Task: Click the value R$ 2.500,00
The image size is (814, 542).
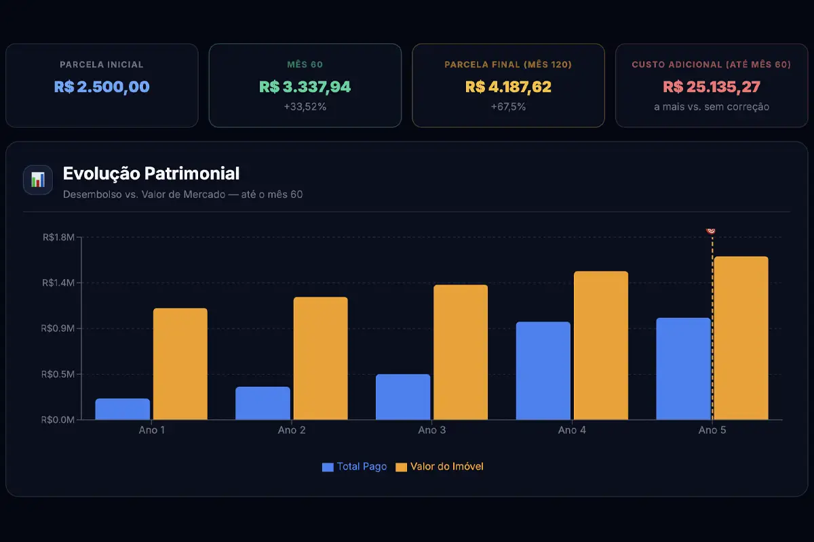Action: coord(102,87)
